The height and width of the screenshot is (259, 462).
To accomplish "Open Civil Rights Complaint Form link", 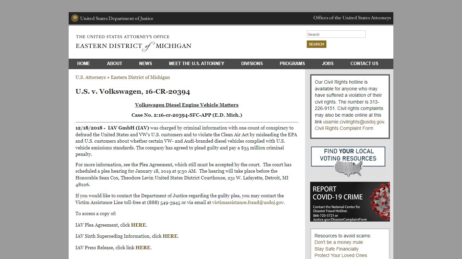I will point(344,128).
